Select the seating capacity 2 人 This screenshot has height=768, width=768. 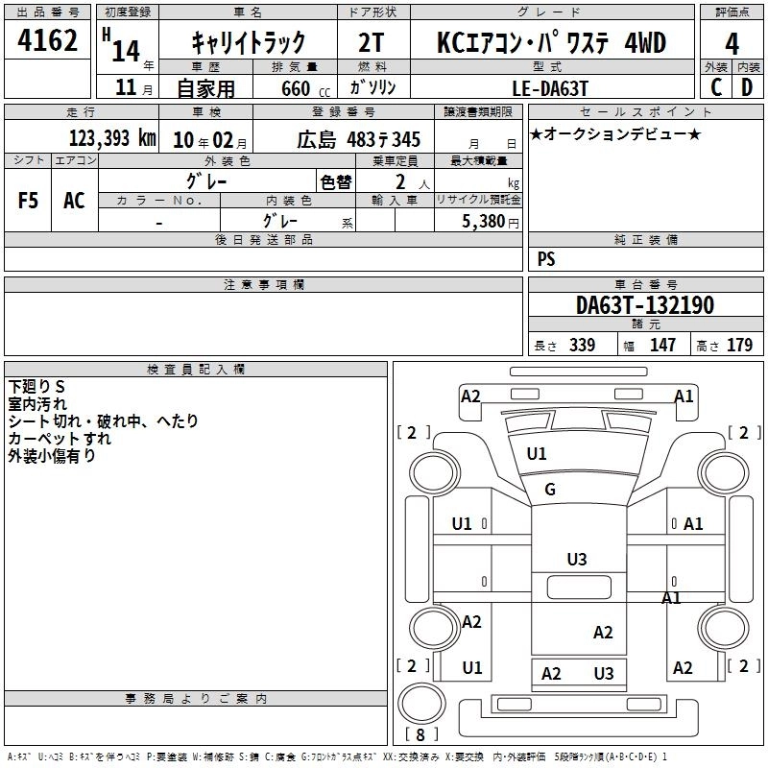pyautogui.click(x=413, y=182)
